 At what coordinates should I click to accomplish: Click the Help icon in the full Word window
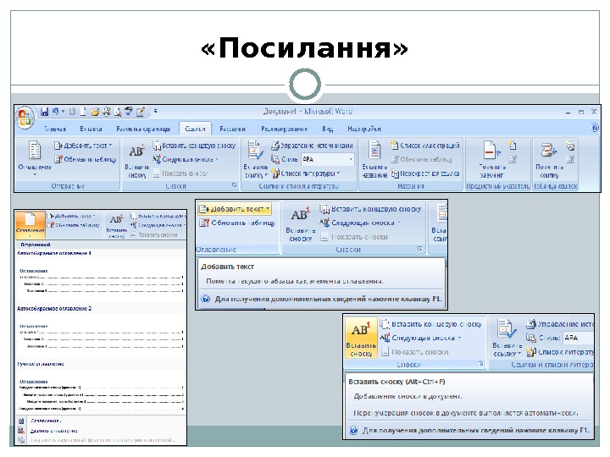595,128
